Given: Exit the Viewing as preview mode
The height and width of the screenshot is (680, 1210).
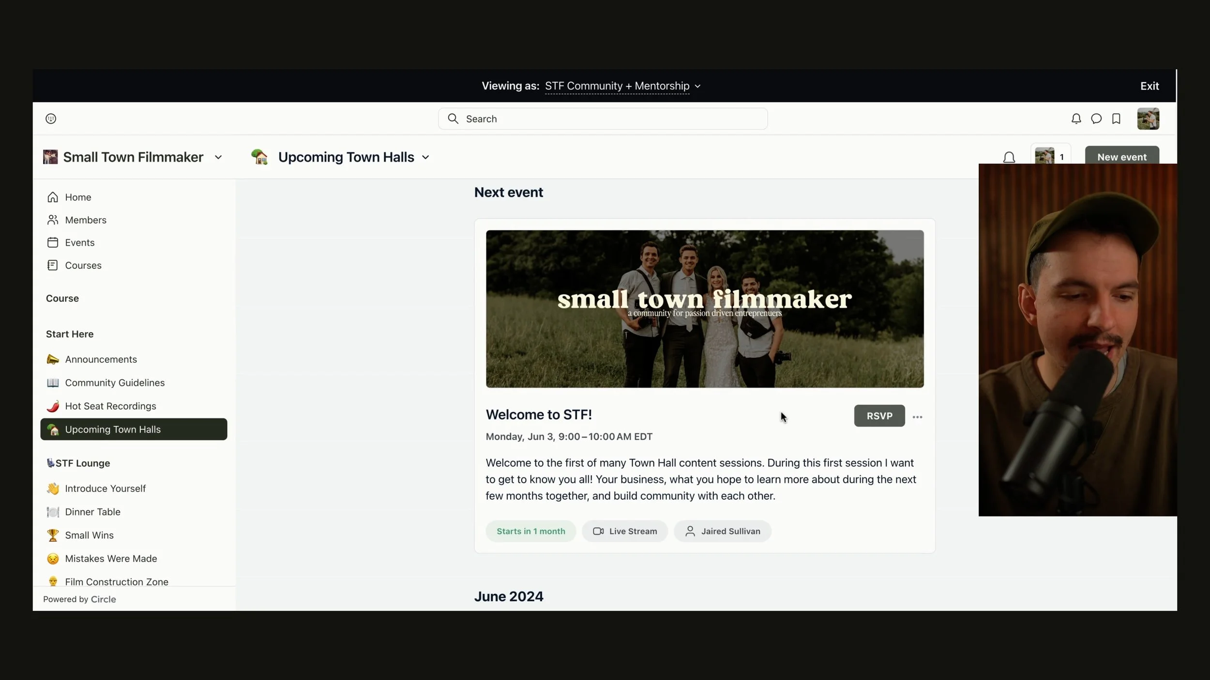Looking at the screenshot, I should (x=1149, y=86).
